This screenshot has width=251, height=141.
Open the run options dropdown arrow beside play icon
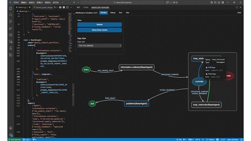pos(57,7)
